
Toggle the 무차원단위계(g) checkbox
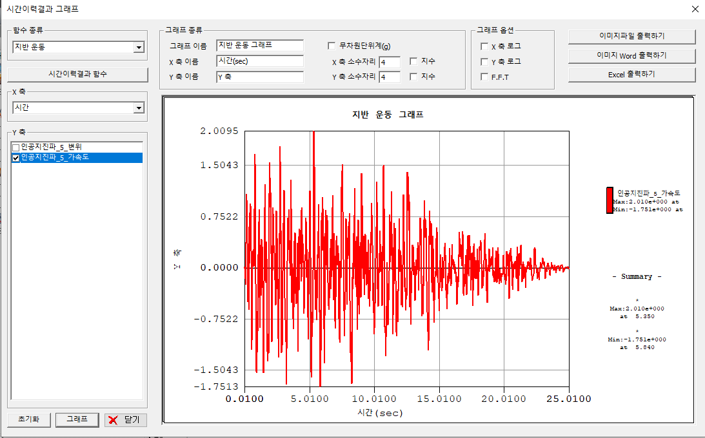[332, 46]
